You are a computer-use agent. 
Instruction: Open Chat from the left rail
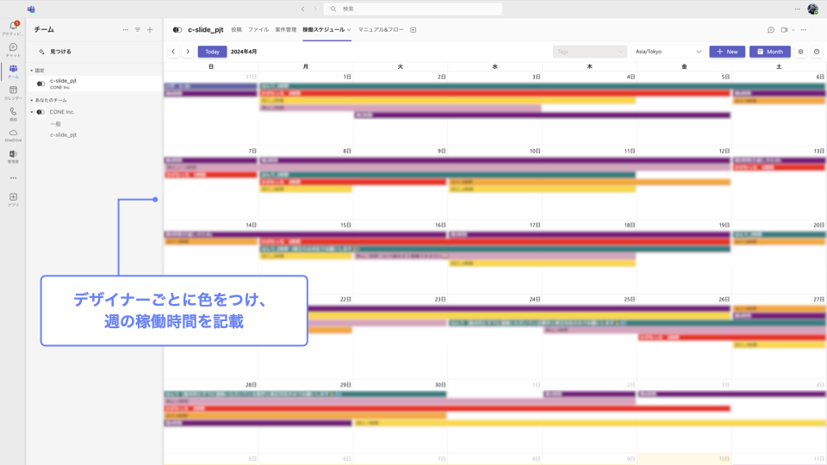[x=13, y=49]
